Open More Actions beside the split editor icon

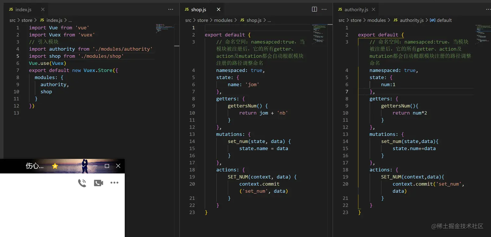pyautogui.click(x=324, y=9)
